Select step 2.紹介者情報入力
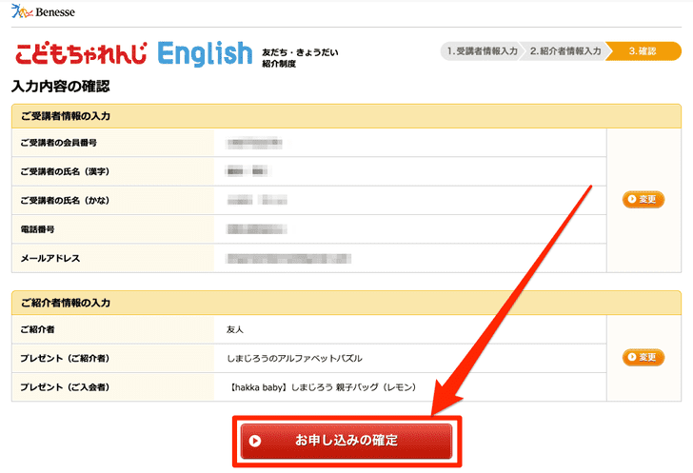This screenshot has width=693, height=473. [x=565, y=51]
